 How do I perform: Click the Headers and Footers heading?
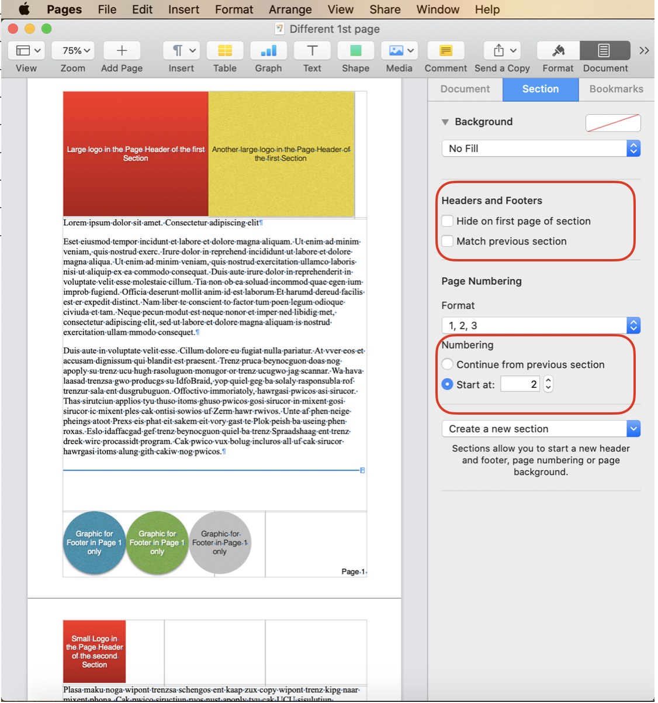click(x=492, y=201)
